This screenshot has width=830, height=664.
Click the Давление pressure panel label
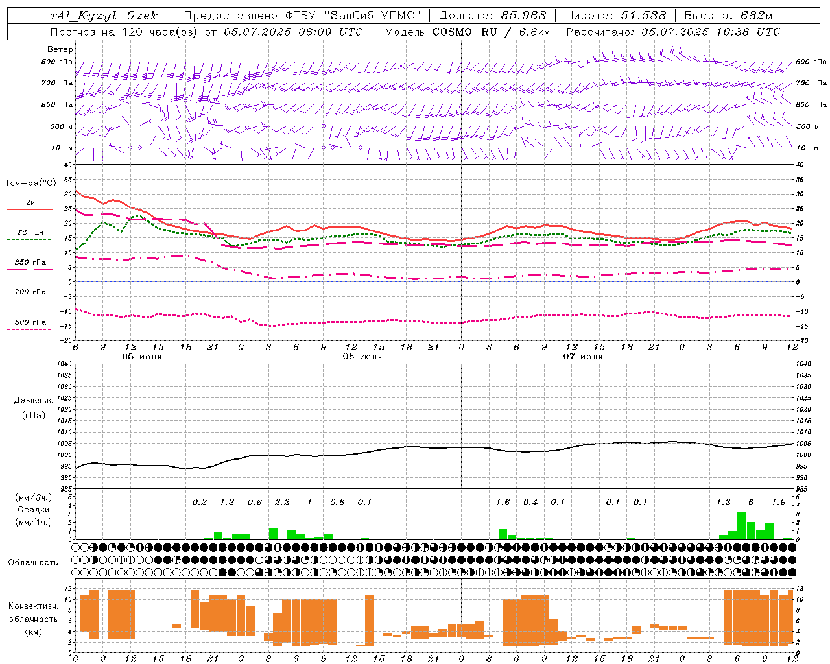[34, 401]
